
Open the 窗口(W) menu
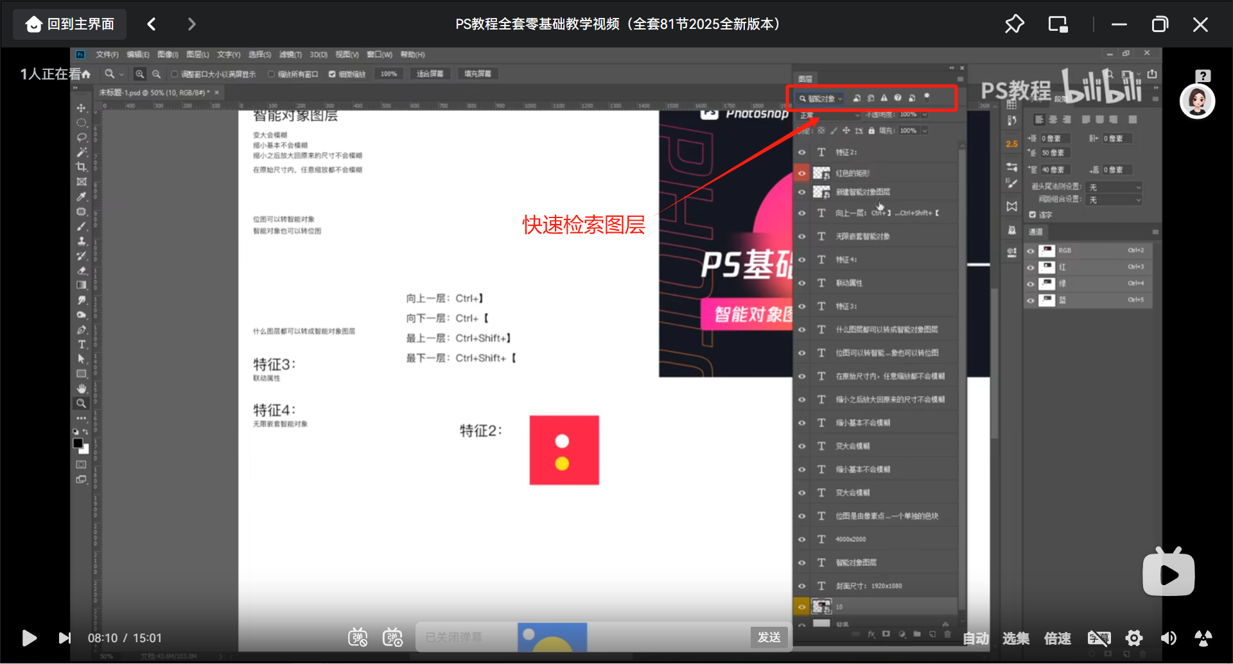[379, 55]
